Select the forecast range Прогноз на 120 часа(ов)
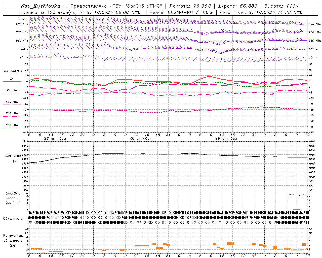Image resolution: width=322 pixels, height=258 pixels. pos(48,12)
